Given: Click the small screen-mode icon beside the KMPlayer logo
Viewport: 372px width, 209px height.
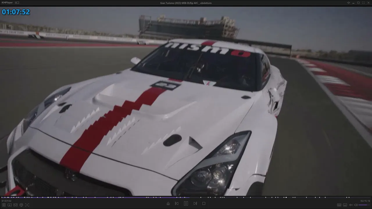Looking at the screenshot, I should 17,3.
